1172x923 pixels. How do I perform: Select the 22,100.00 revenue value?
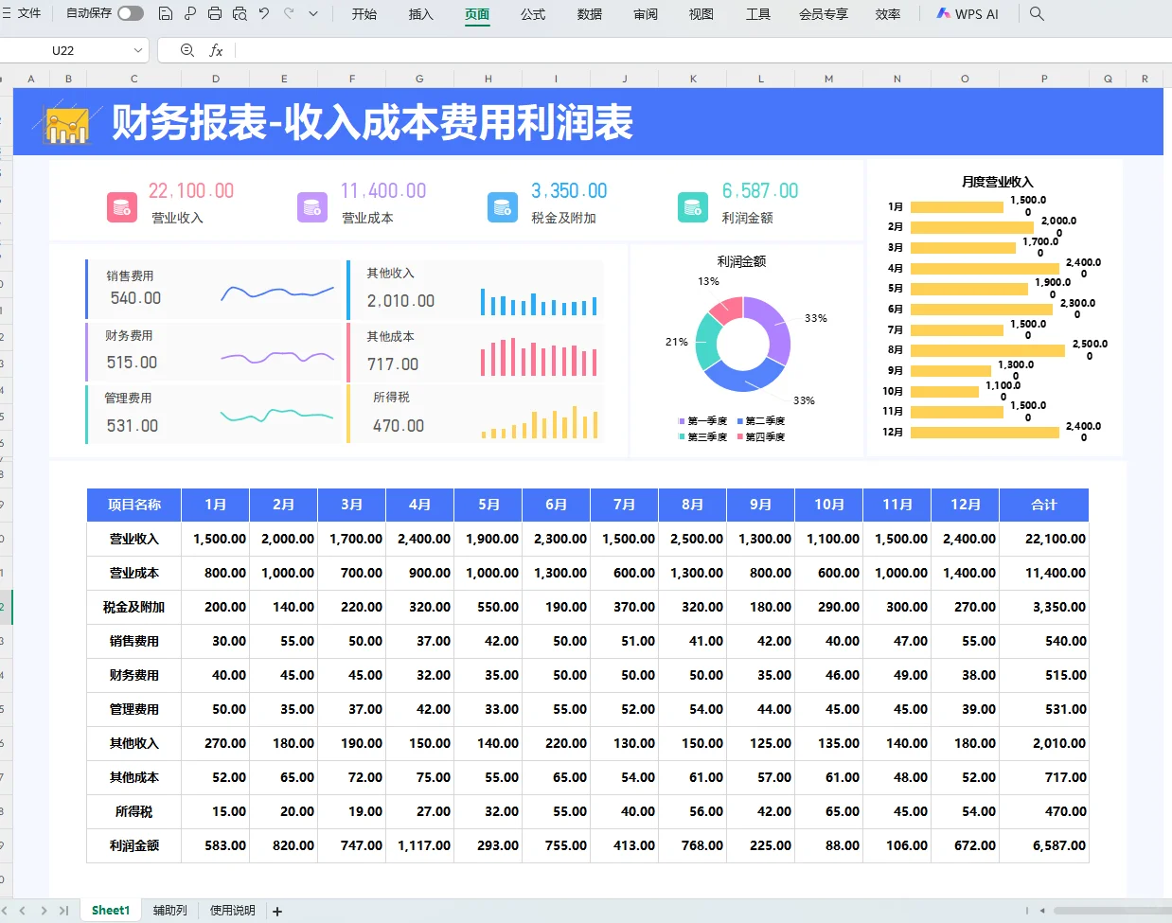coord(191,191)
